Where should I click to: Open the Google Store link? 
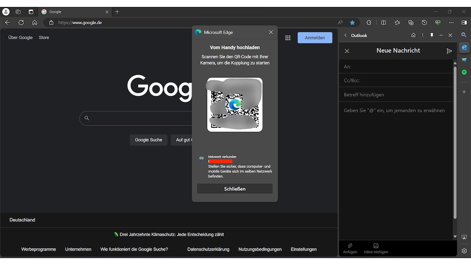(44, 37)
